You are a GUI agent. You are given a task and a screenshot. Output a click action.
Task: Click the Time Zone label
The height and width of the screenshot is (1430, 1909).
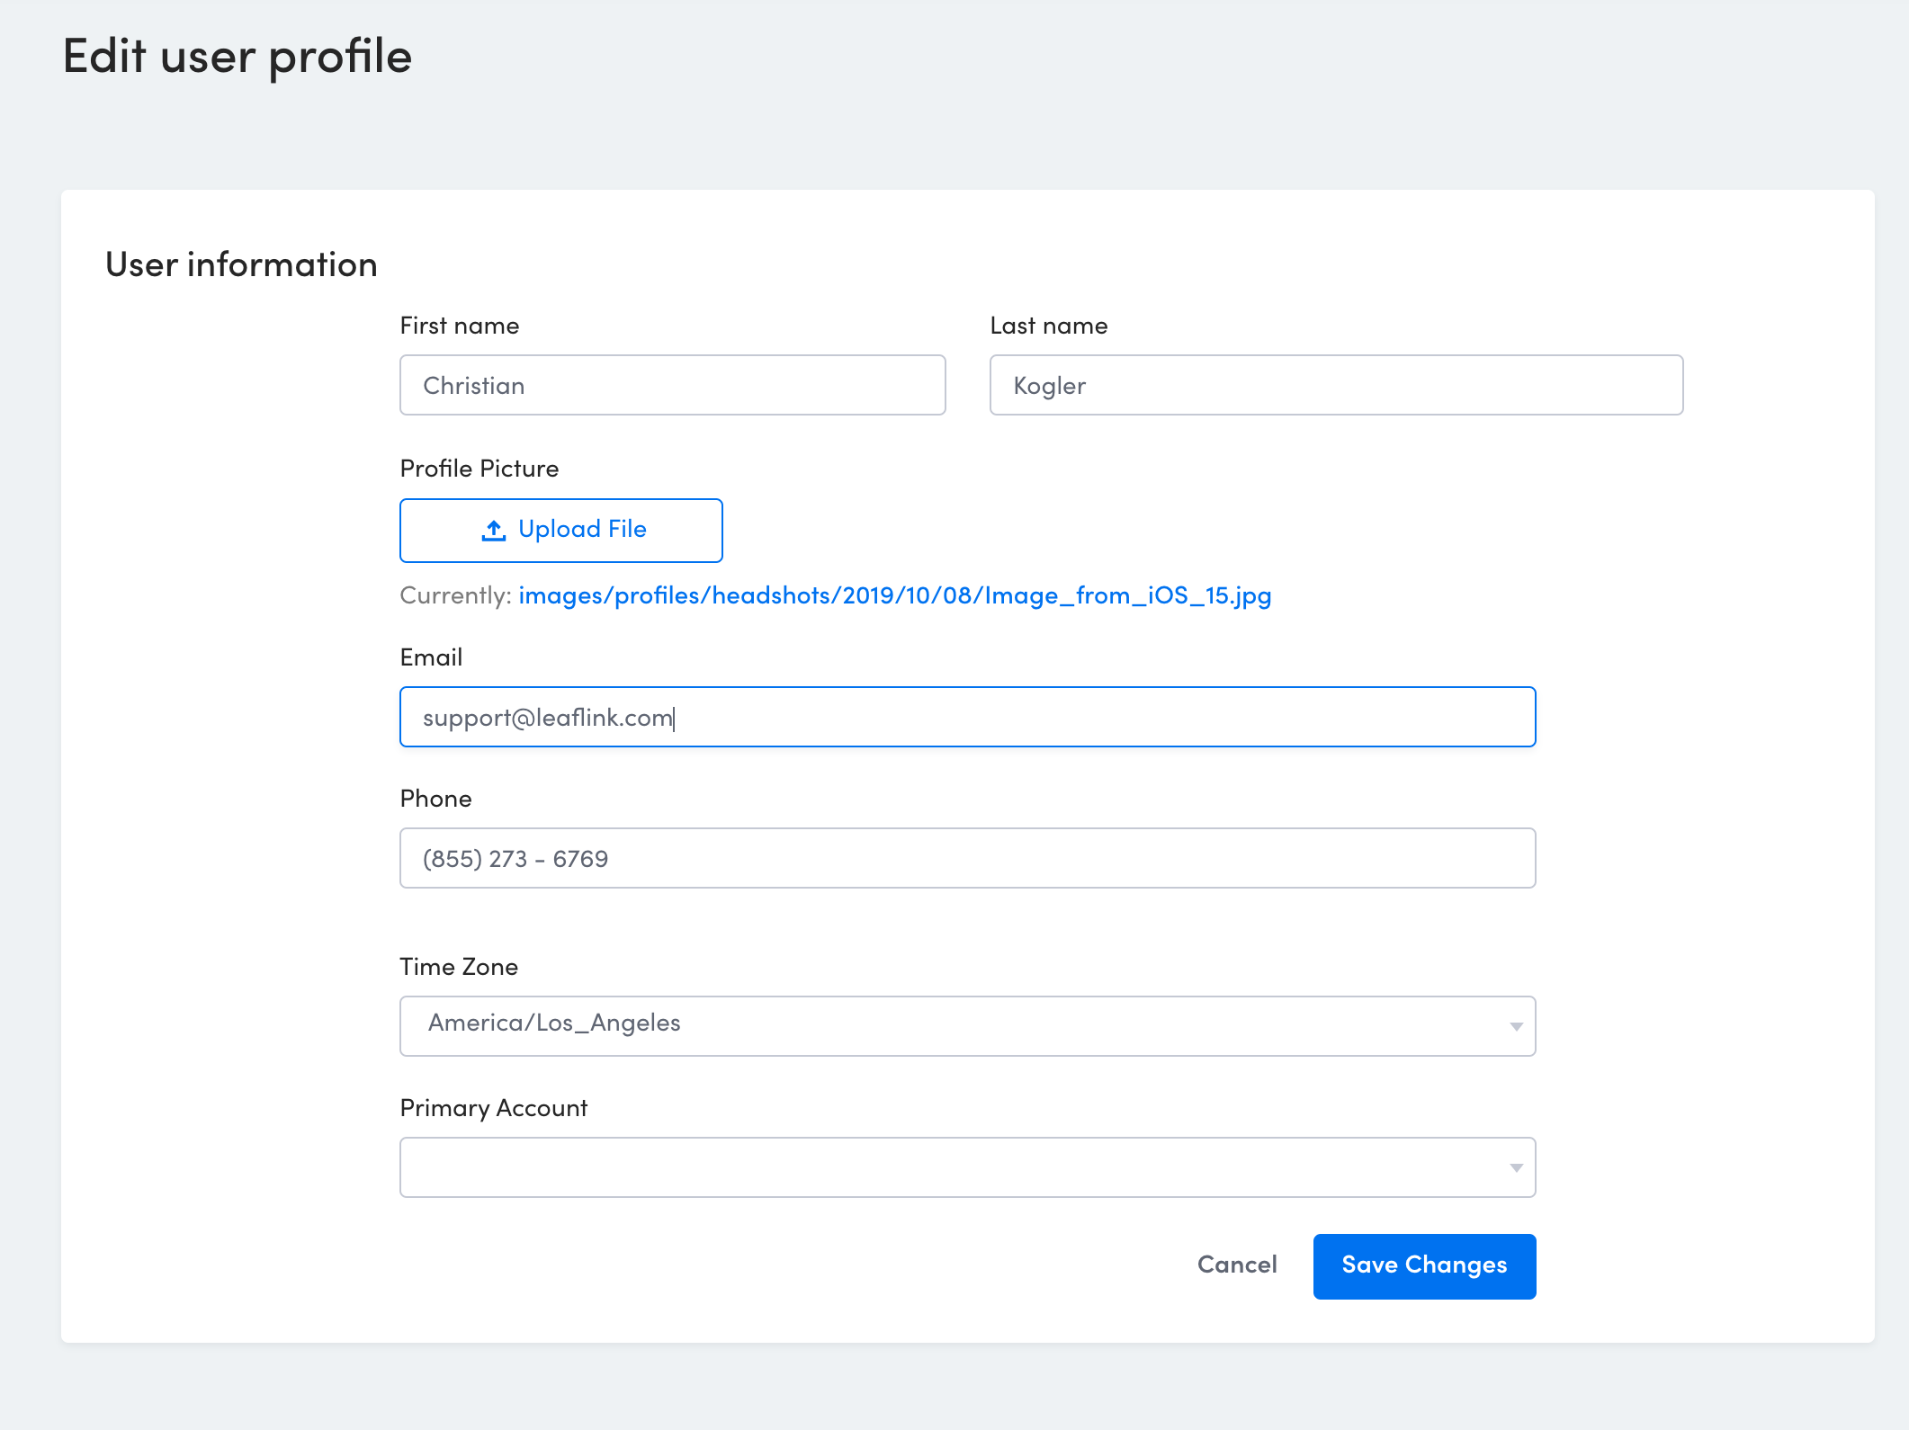(458, 967)
